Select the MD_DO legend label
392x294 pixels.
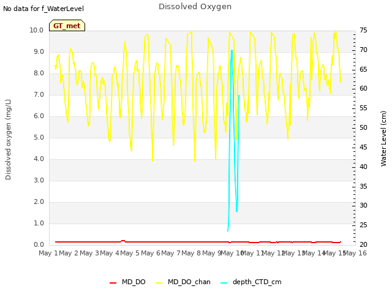coord(134,282)
